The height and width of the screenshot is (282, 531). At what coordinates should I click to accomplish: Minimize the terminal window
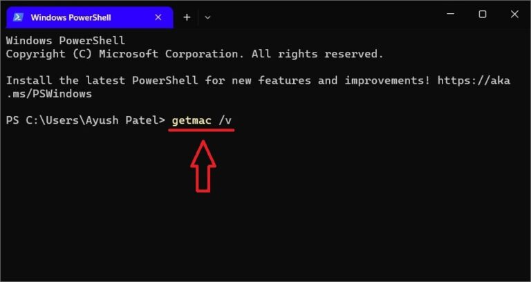tap(450, 15)
